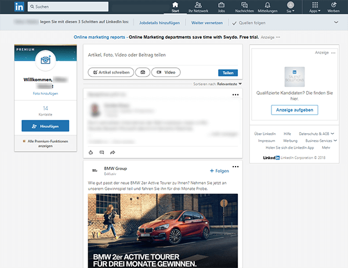Open the Jobs briefcase icon

click(x=222, y=7)
